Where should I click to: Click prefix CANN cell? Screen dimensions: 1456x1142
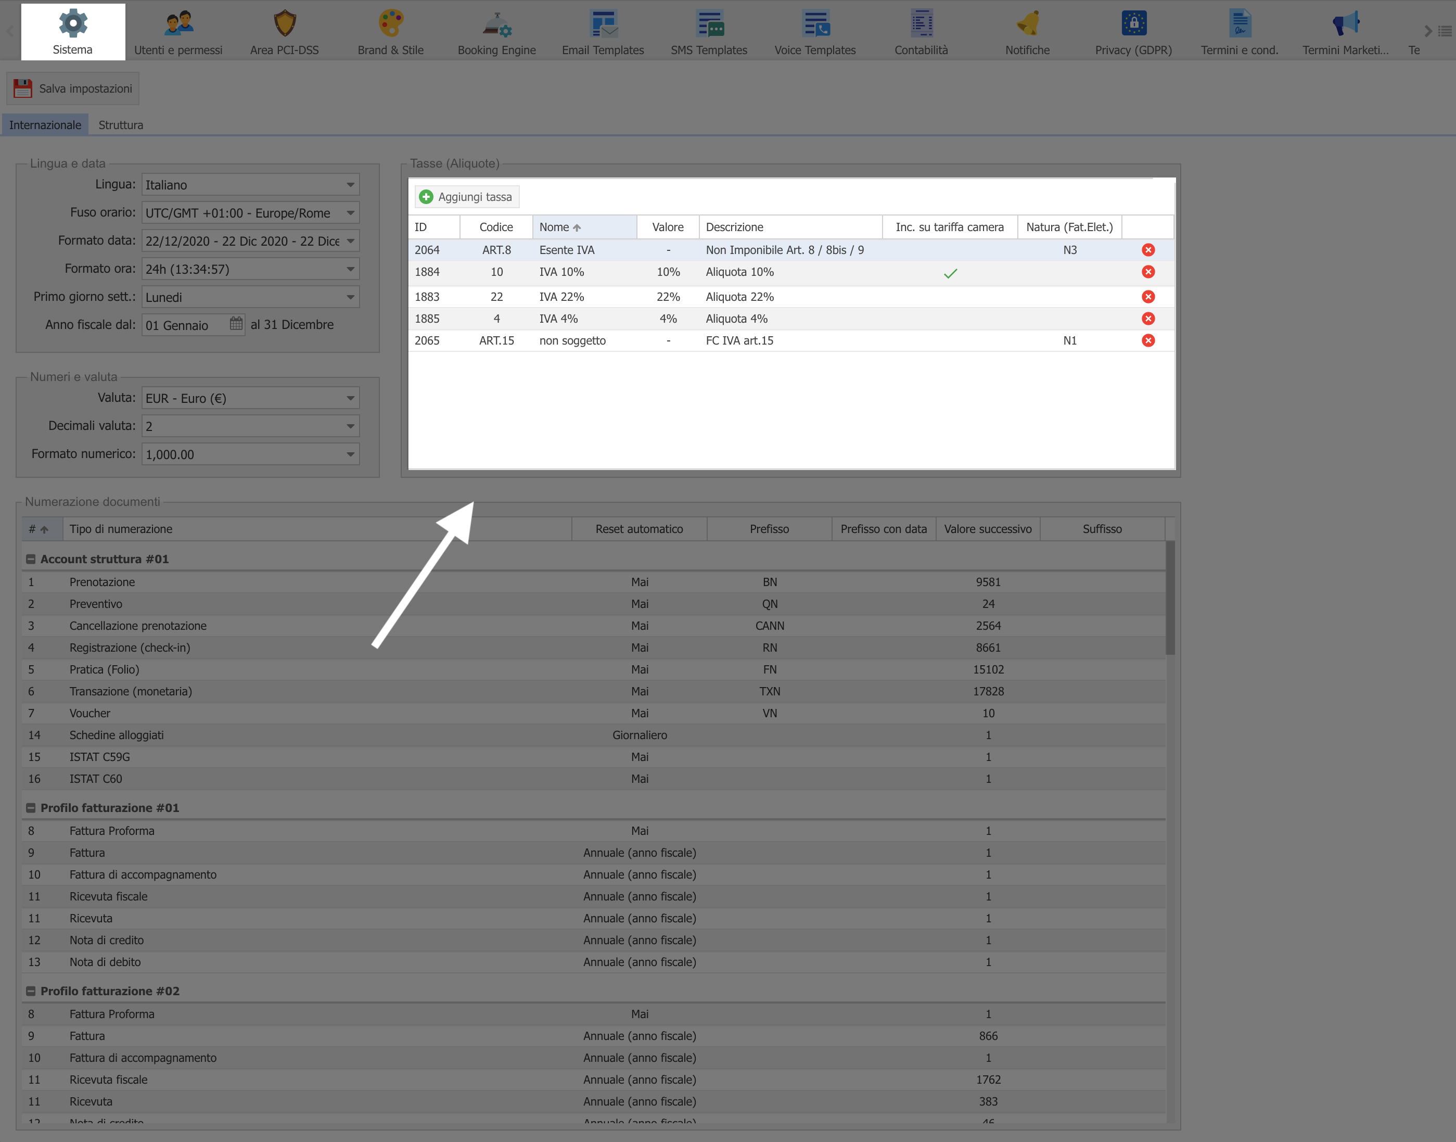click(770, 626)
